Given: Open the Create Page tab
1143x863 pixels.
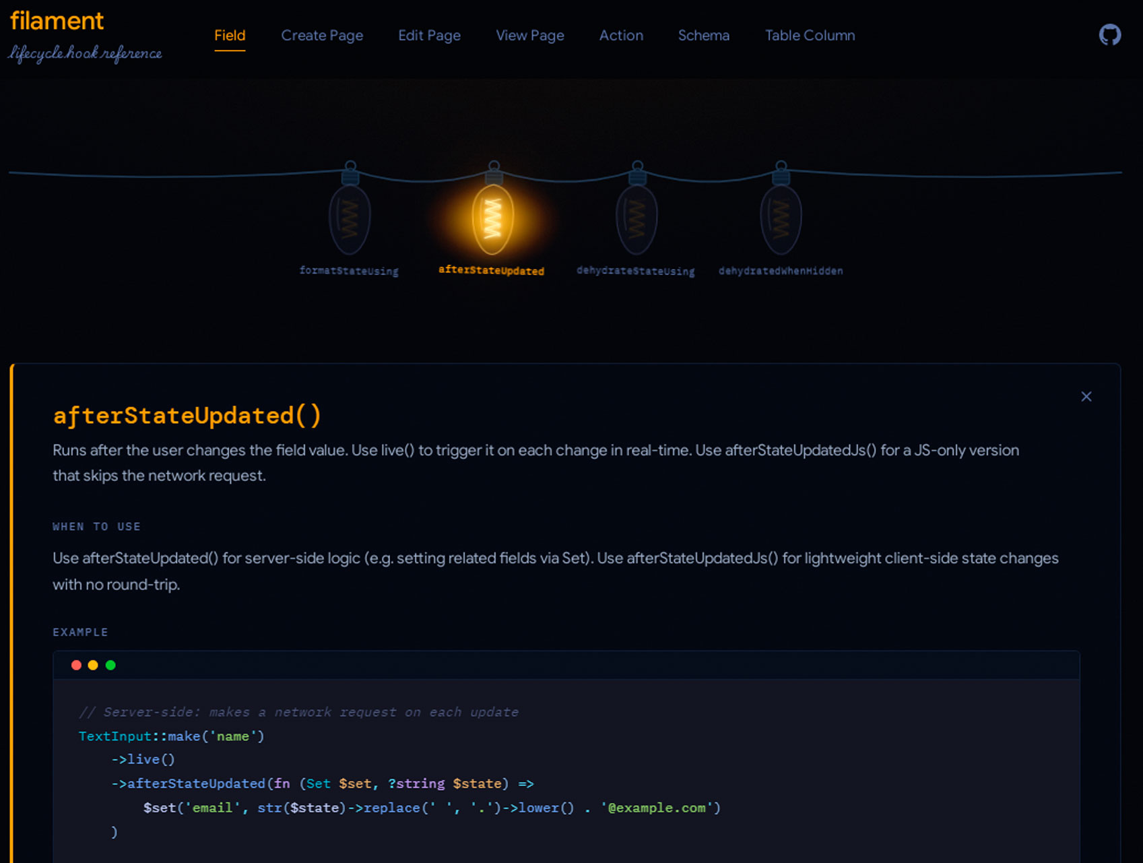Looking at the screenshot, I should [322, 36].
